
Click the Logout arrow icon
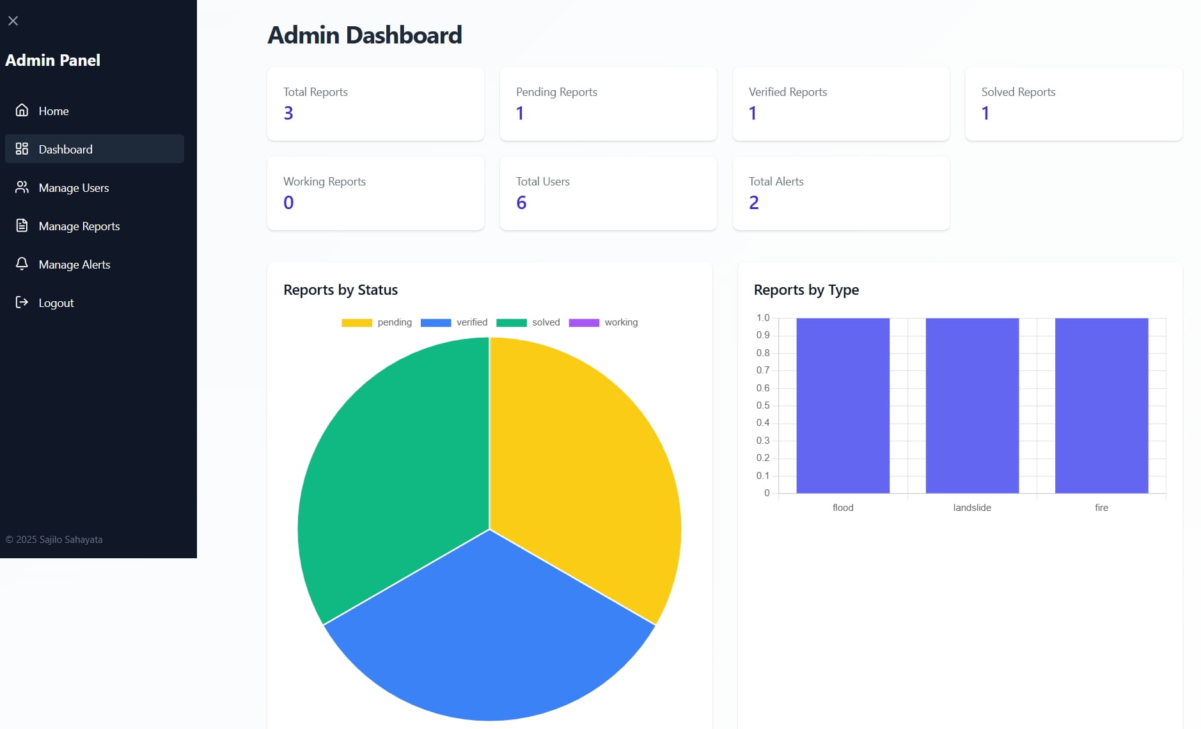coord(22,302)
